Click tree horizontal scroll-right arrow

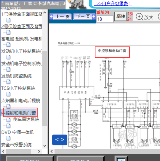tap(39, 151)
